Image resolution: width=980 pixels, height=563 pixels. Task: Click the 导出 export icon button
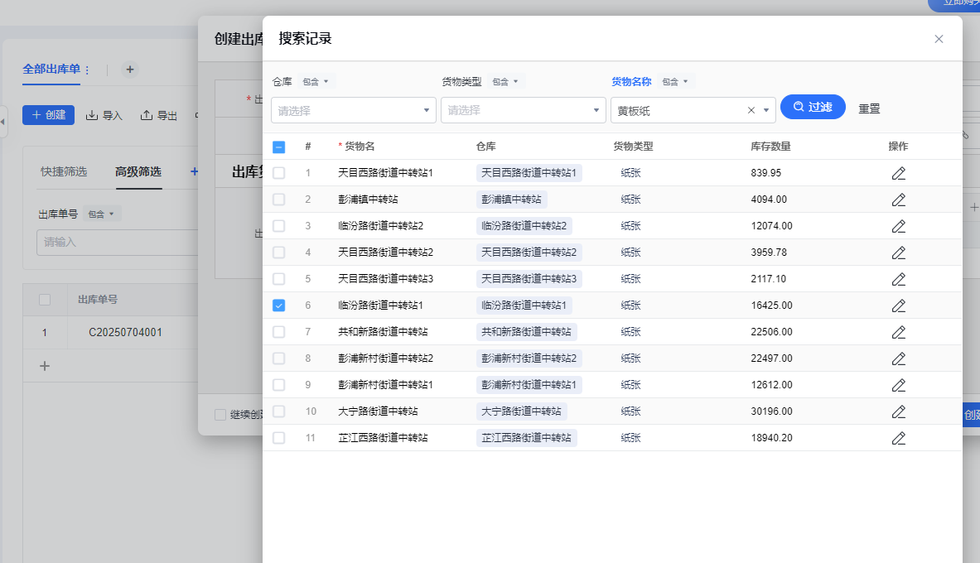click(x=159, y=115)
